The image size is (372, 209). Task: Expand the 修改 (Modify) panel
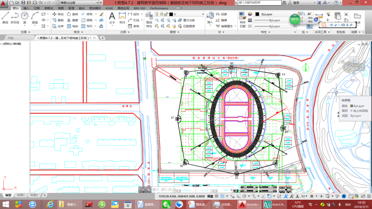[x=78, y=32]
